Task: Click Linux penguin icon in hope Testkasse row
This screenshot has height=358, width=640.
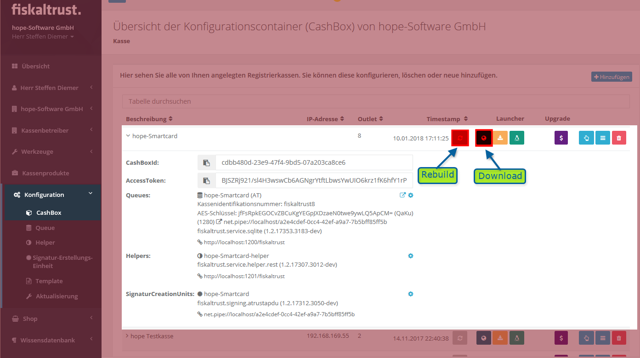Action: (x=517, y=338)
